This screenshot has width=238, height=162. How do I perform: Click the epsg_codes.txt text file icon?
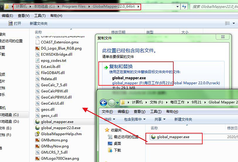click(x=37, y=60)
